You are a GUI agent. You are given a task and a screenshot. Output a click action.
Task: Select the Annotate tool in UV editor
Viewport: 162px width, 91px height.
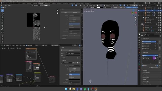[x=2, y=29]
